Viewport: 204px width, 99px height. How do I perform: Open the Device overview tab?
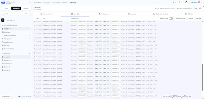(47, 14)
